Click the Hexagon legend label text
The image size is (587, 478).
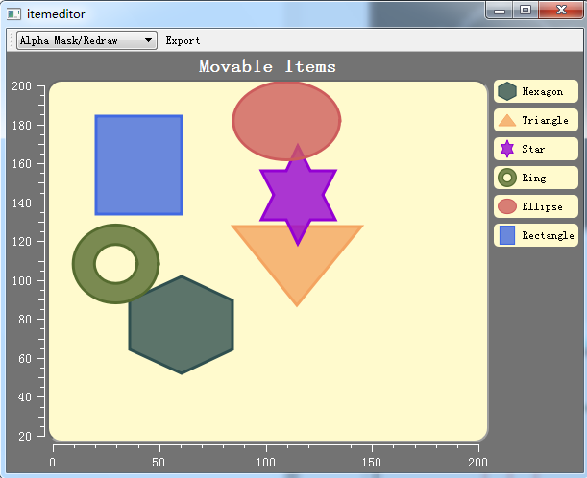(x=542, y=91)
